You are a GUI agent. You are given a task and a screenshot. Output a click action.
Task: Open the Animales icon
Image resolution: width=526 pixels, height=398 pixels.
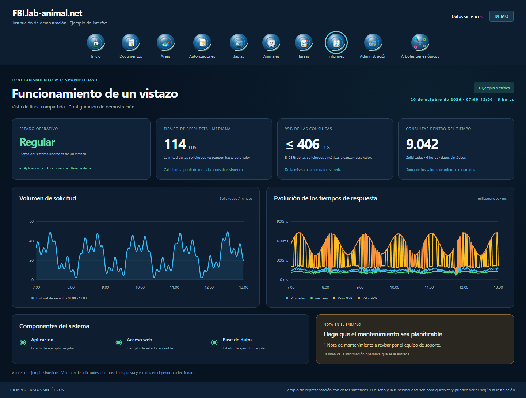271,42
